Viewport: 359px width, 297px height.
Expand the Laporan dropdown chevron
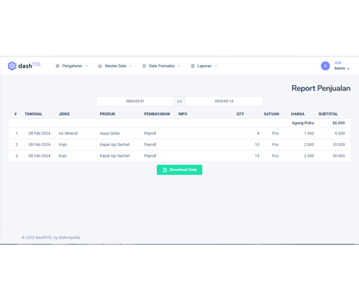point(216,66)
